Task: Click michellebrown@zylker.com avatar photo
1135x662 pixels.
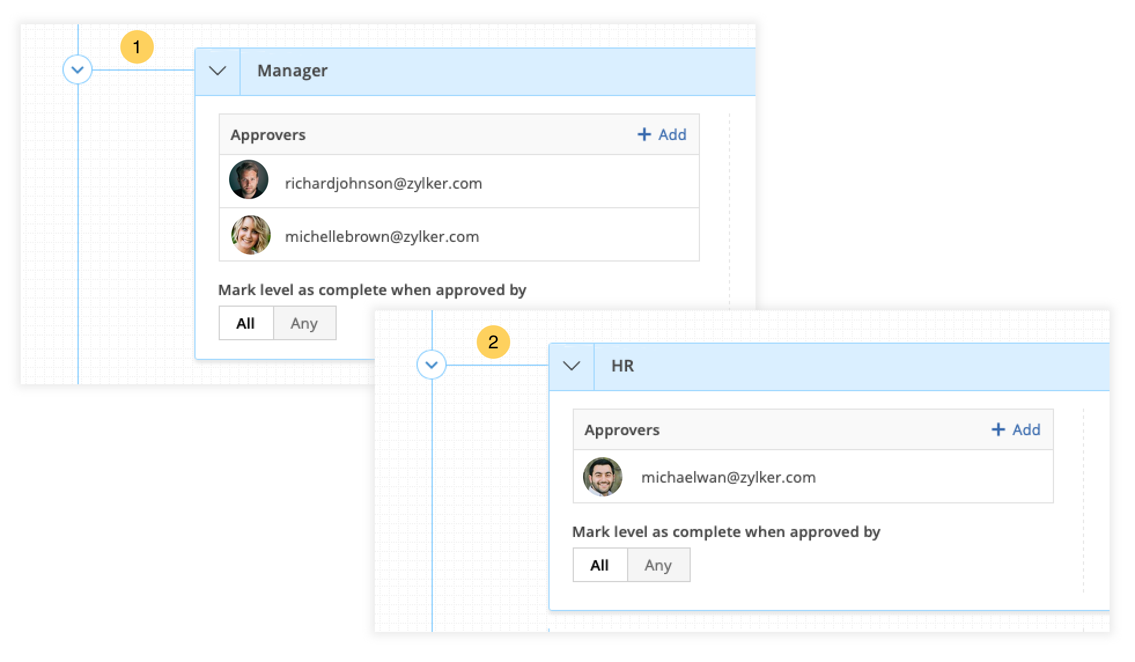Action: 250,235
